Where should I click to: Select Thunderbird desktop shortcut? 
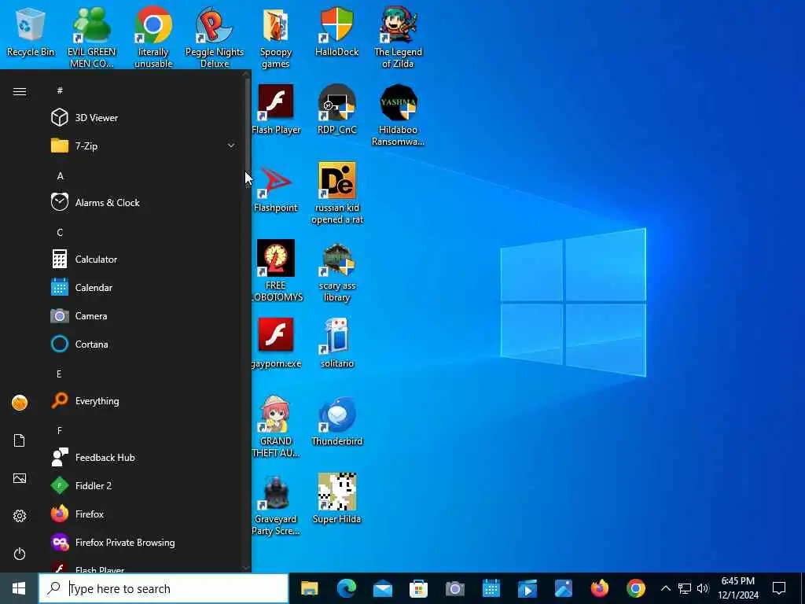click(x=336, y=422)
